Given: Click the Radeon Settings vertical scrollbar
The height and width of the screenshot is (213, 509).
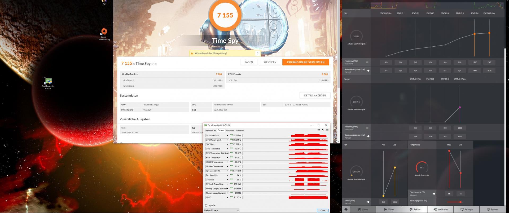Looking at the screenshot, I should pos(505,127).
